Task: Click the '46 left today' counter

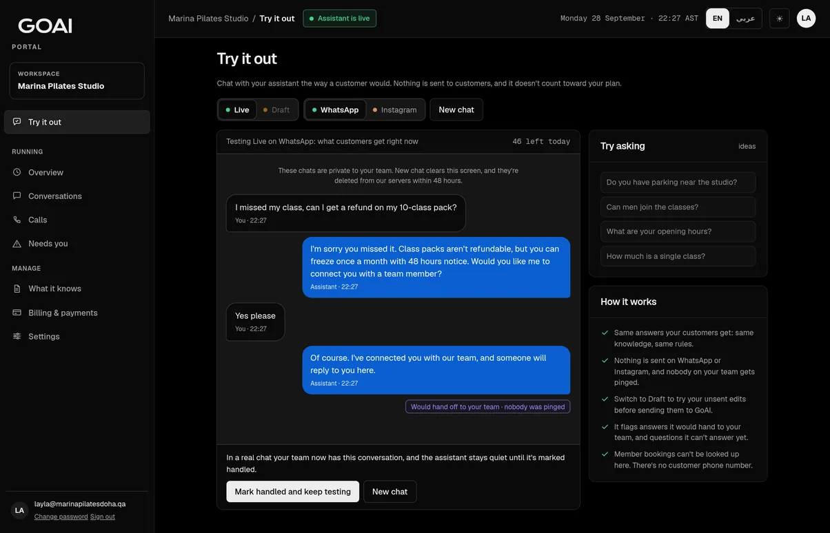Action: (541, 142)
